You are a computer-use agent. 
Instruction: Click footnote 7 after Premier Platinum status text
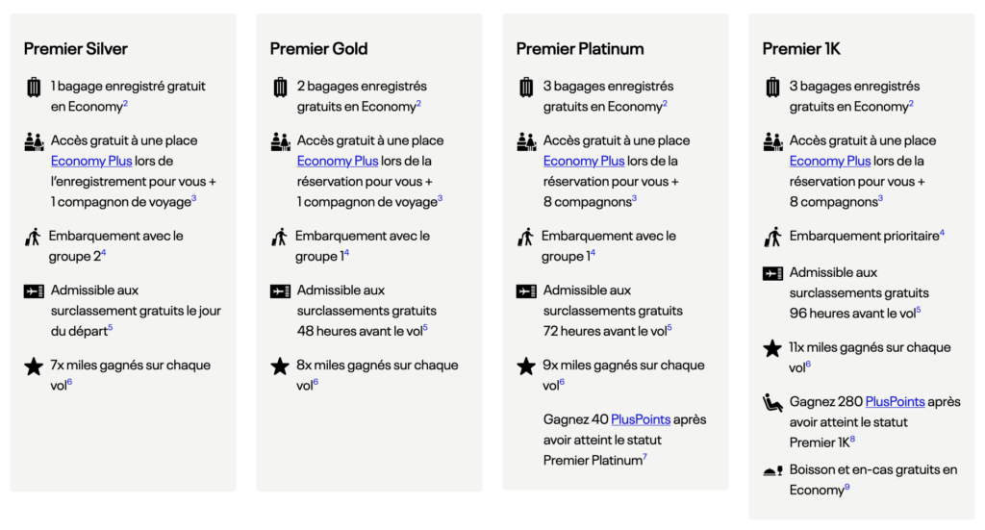click(644, 457)
